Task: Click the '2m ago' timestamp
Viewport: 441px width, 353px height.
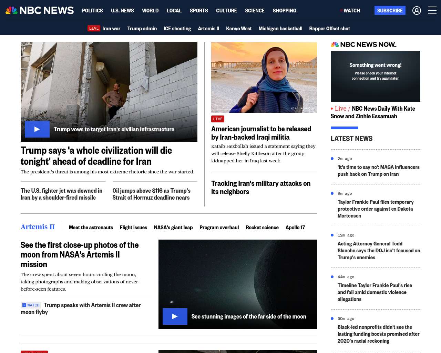Action: [345, 159]
